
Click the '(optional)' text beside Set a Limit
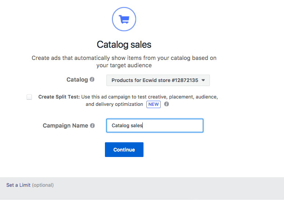[43, 185]
